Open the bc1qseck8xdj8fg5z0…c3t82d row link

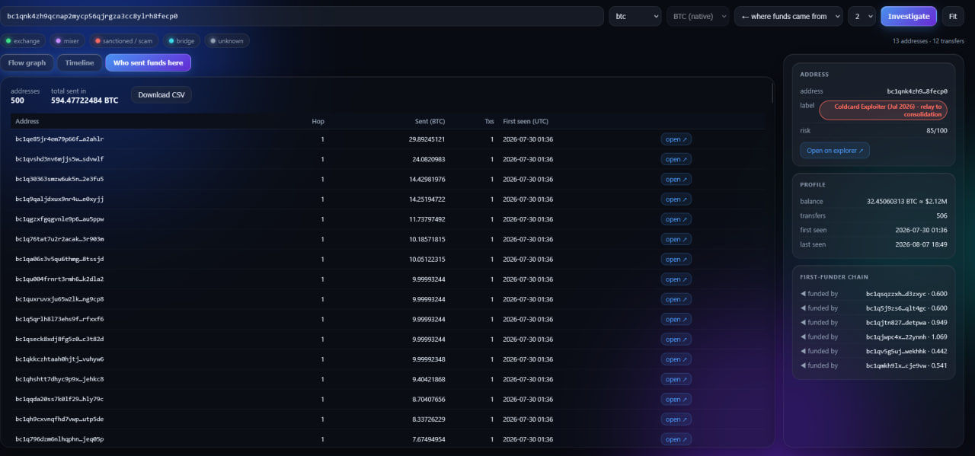click(676, 340)
